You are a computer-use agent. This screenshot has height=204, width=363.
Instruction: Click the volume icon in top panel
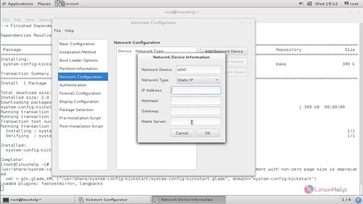[301, 3]
